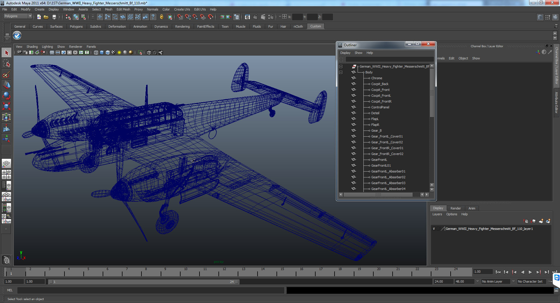Image resolution: width=560 pixels, height=303 pixels.
Task: Open the Edit Mesh menu
Action: tap(123, 9)
